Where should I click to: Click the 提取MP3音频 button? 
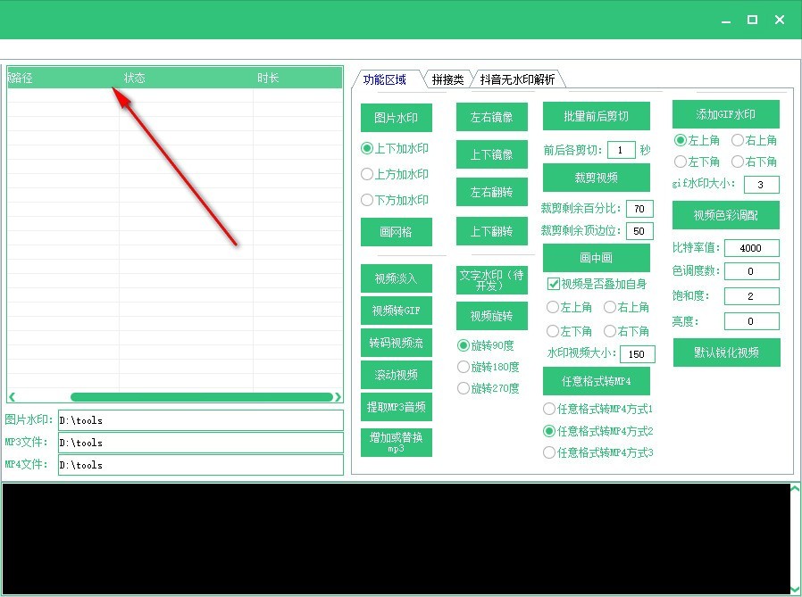pos(396,407)
